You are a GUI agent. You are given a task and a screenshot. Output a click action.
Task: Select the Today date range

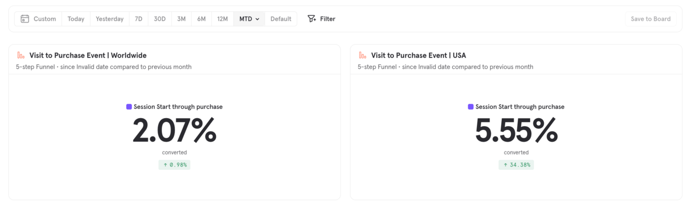[76, 19]
